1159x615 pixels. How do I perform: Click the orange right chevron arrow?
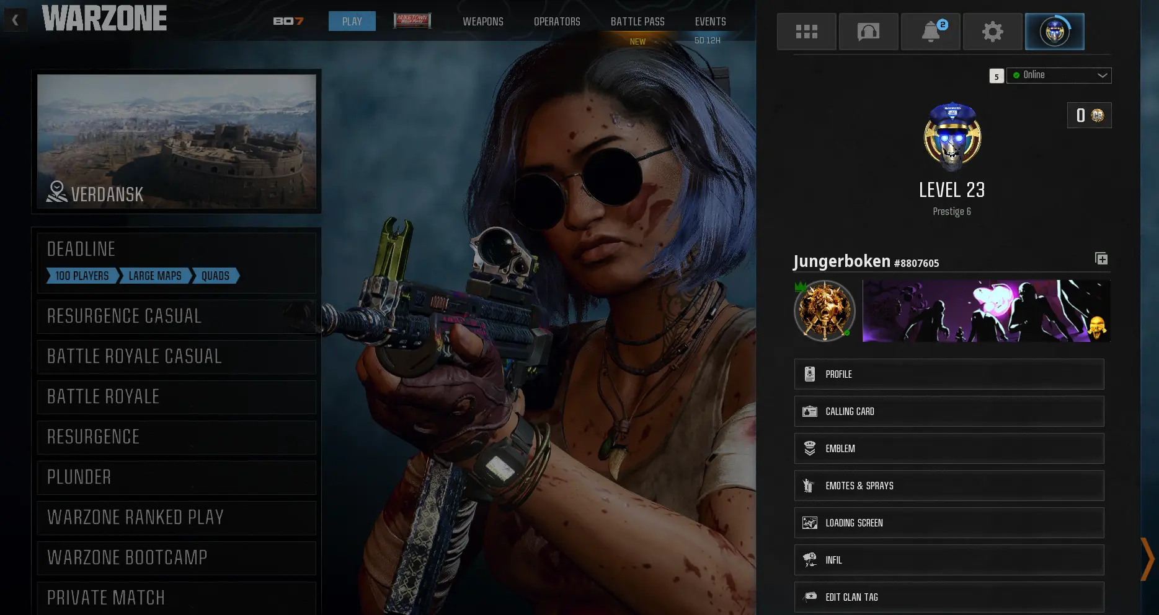(1147, 559)
